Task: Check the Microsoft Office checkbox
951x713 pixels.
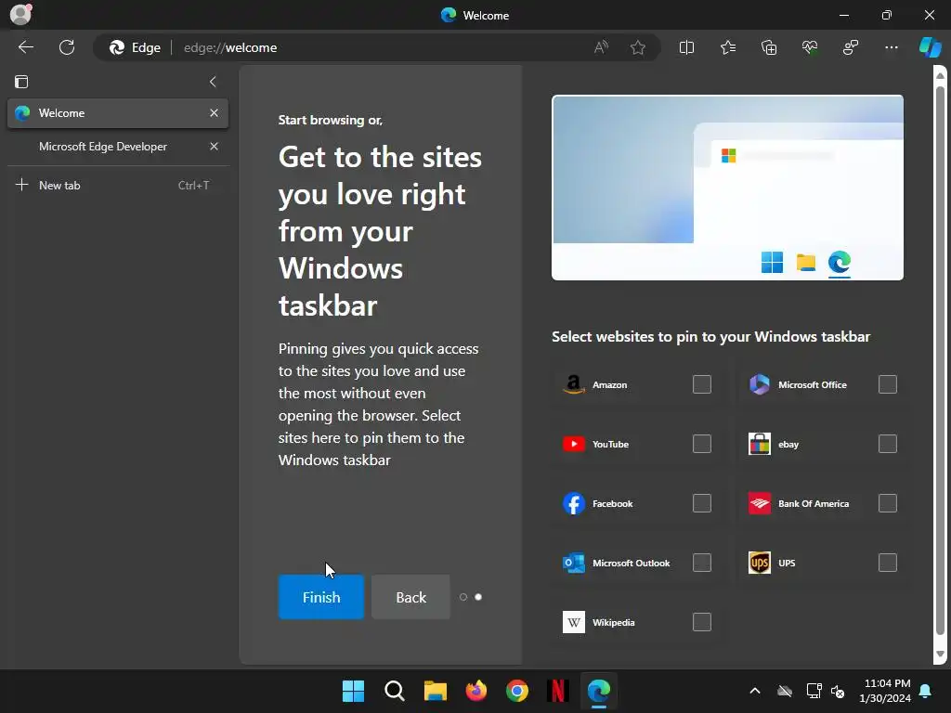Action: (887, 384)
